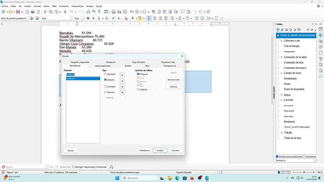Expand the Índice style group

coord(281,95)
